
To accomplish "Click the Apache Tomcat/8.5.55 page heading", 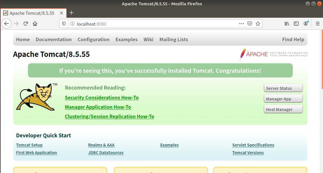I will [51, 54].
